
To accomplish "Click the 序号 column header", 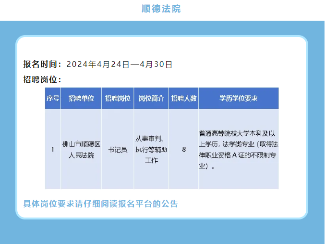I will pyautogui.click(x=53, y=98).
